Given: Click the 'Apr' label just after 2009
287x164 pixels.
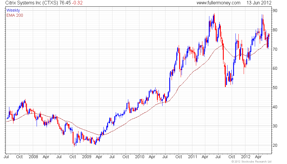Looking at the screenshot, I should click(99, 157).
